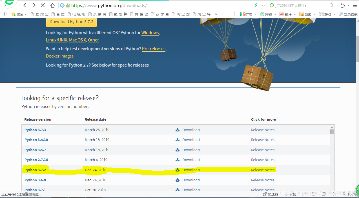The width and height of the screenshot is (359, 198).
Task: Open the 下载 downloads status button
Action: click(x=291, y=194)
